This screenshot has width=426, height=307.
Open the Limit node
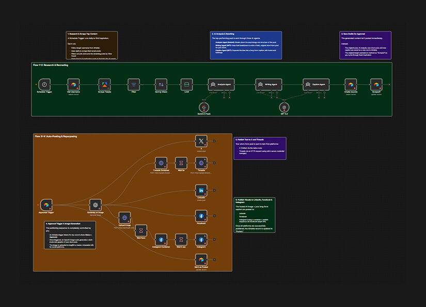tap(186, 84)
